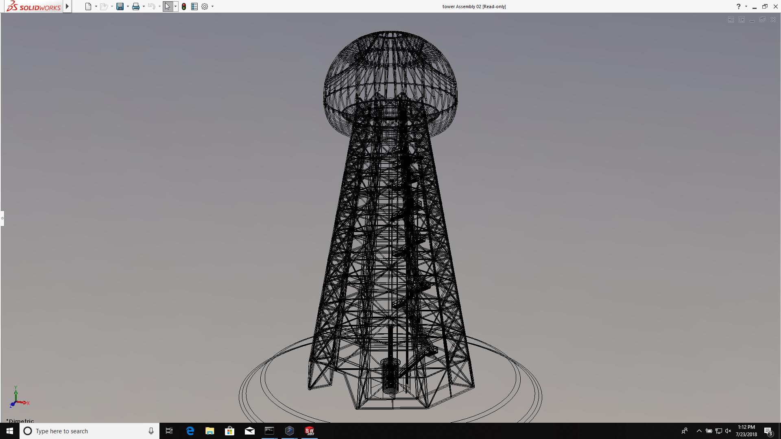Expand the right panel via viewport icon
The width and height of the screenshot is (781, 439).
click(x=742, y=20)
